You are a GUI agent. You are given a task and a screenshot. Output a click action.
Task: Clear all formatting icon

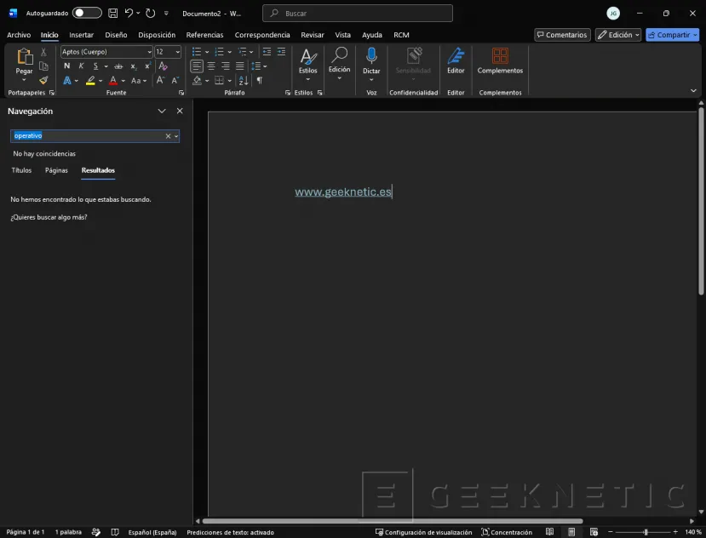point(163,66)
